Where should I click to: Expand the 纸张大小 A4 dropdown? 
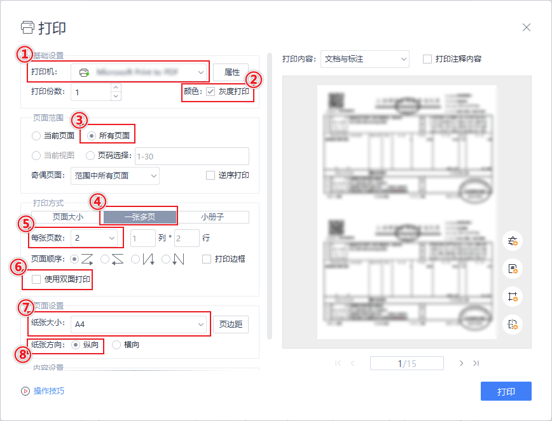(x=139, y=324)
